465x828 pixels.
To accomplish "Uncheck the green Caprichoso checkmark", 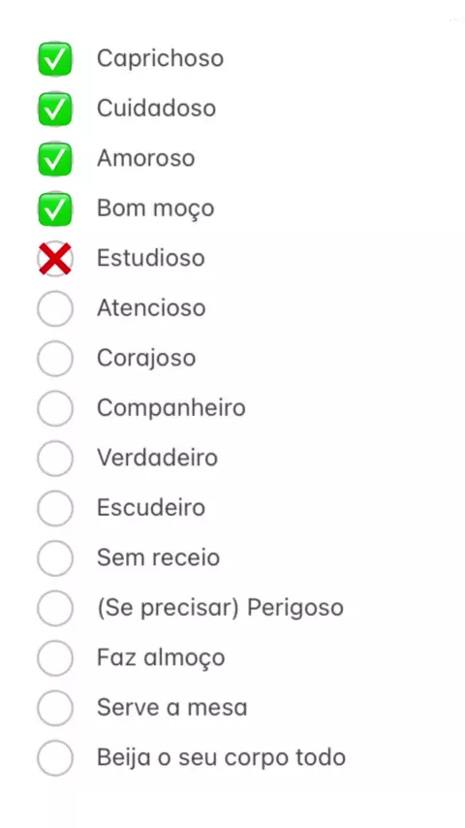I will click(55, 58).
